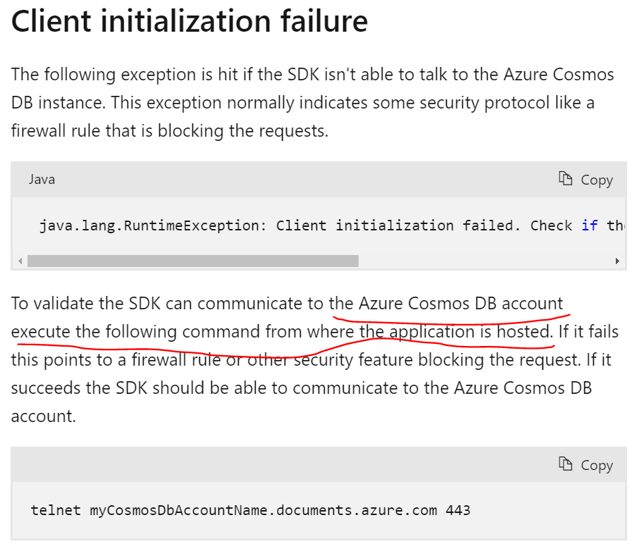Click the blue 'if' keyword in the code line
Viewport: 644px width, 551px height.
590,225
